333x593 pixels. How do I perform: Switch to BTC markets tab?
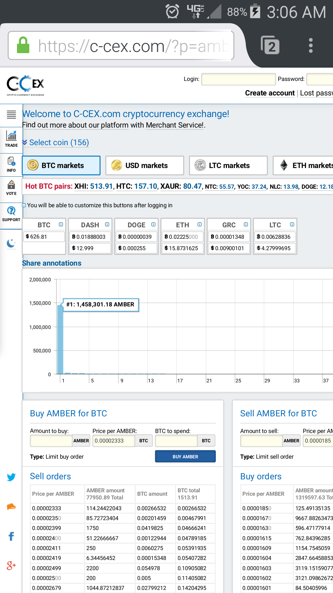pos(61,166)
